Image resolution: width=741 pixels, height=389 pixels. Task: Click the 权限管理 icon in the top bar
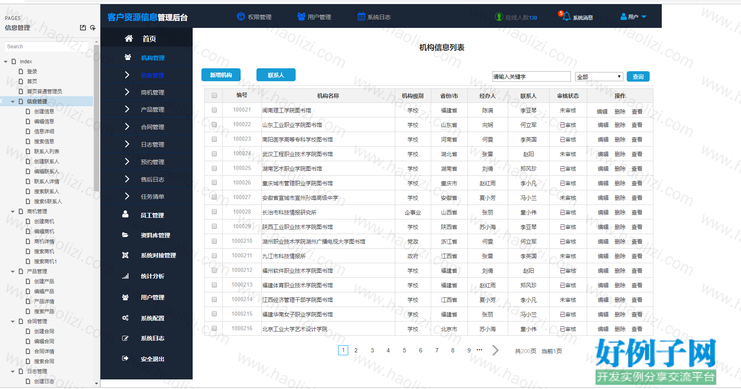[241, 16]
